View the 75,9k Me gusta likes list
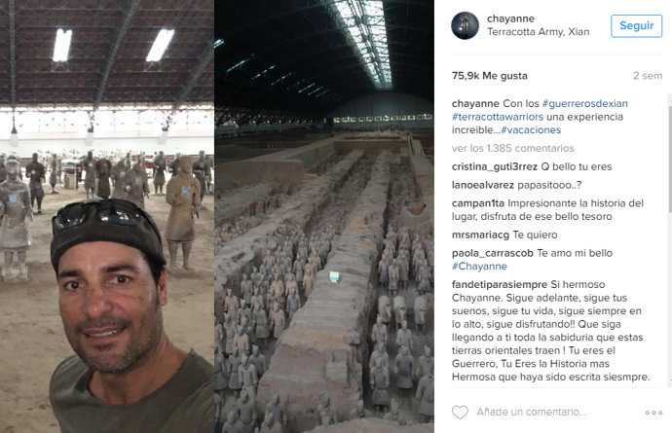672x433 pixels. click(490, 76)
